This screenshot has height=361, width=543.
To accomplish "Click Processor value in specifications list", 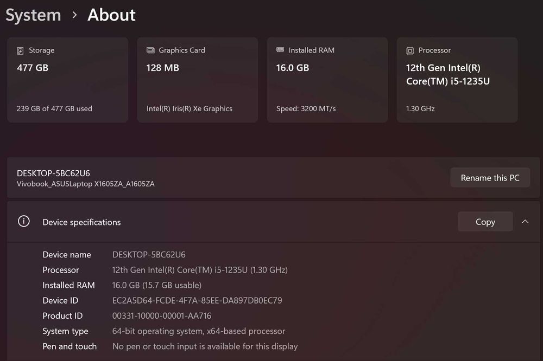I will pos(200,270).
